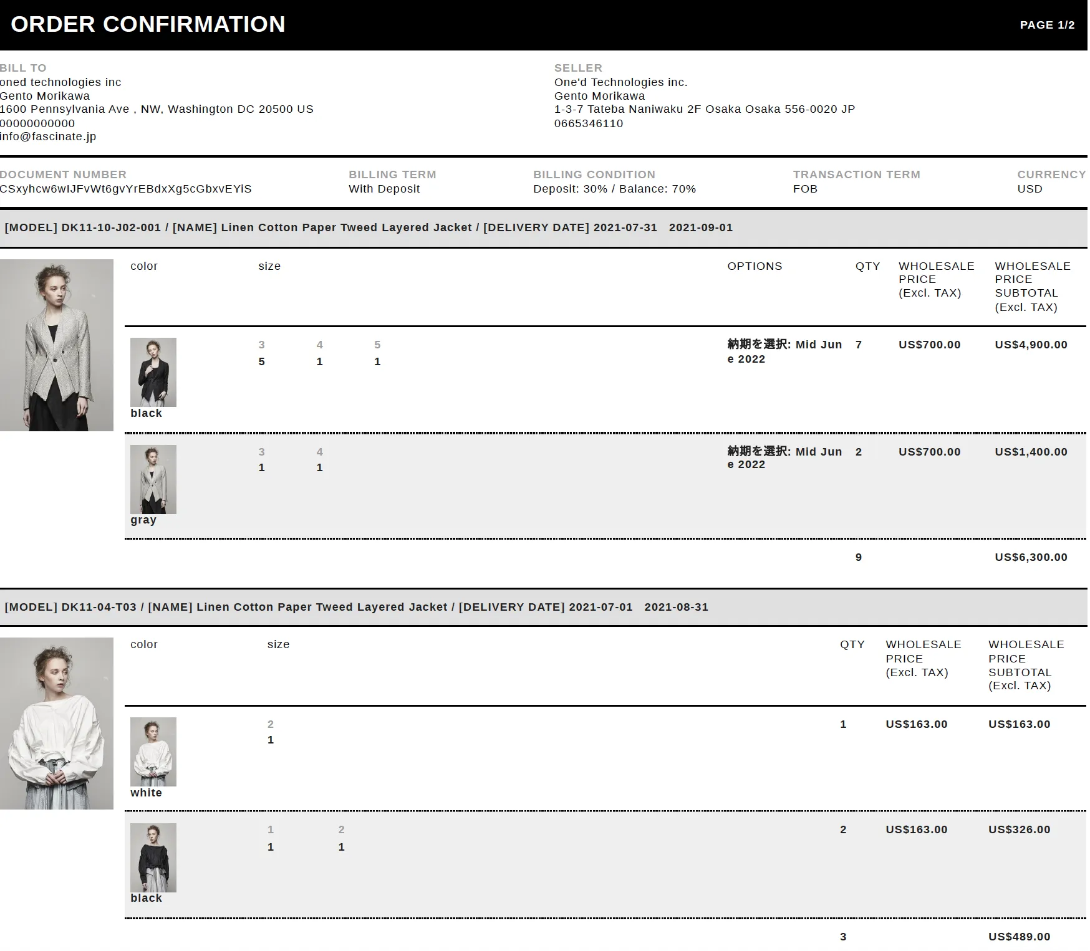Click the US$6,300.00 jacket total

click(1031, 557)
